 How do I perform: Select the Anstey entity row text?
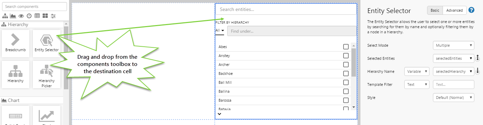coord(224,56)
